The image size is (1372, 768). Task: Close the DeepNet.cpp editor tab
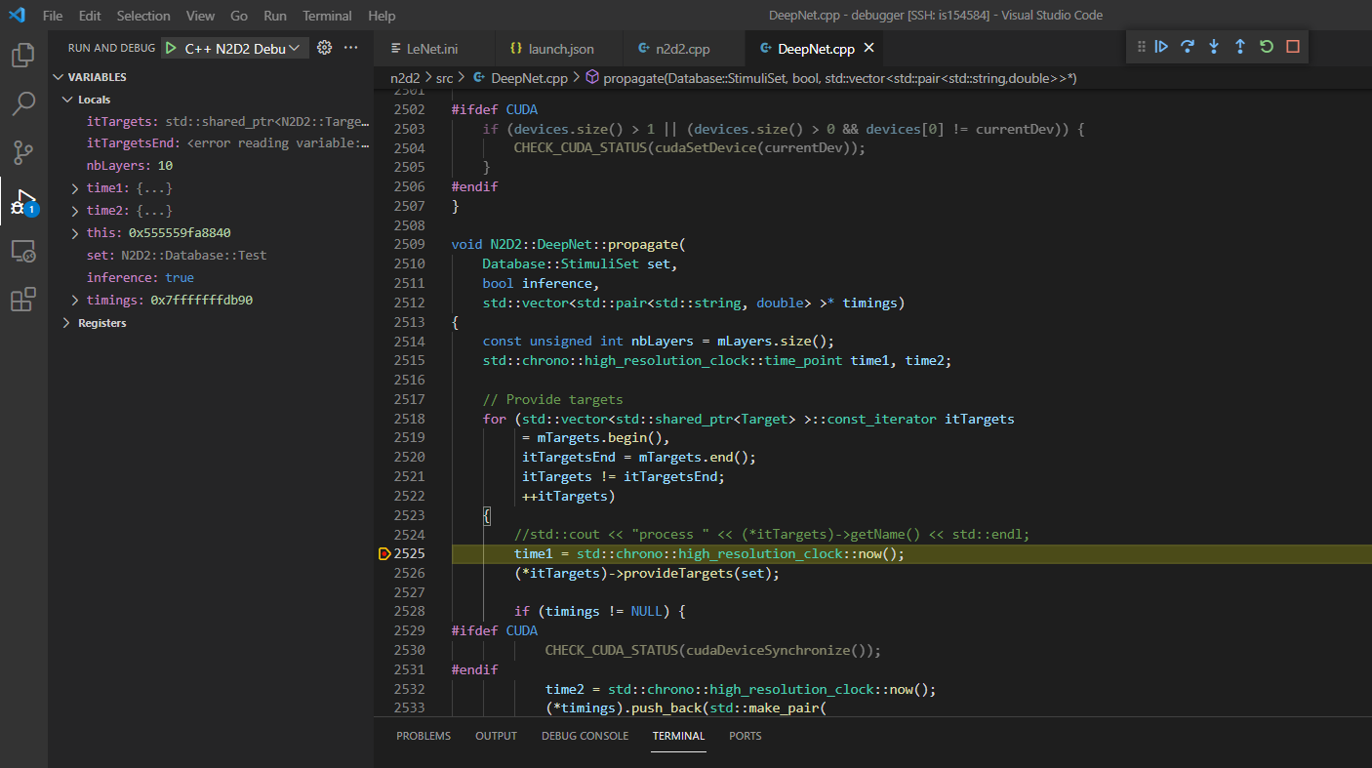(x=869, y=48)
